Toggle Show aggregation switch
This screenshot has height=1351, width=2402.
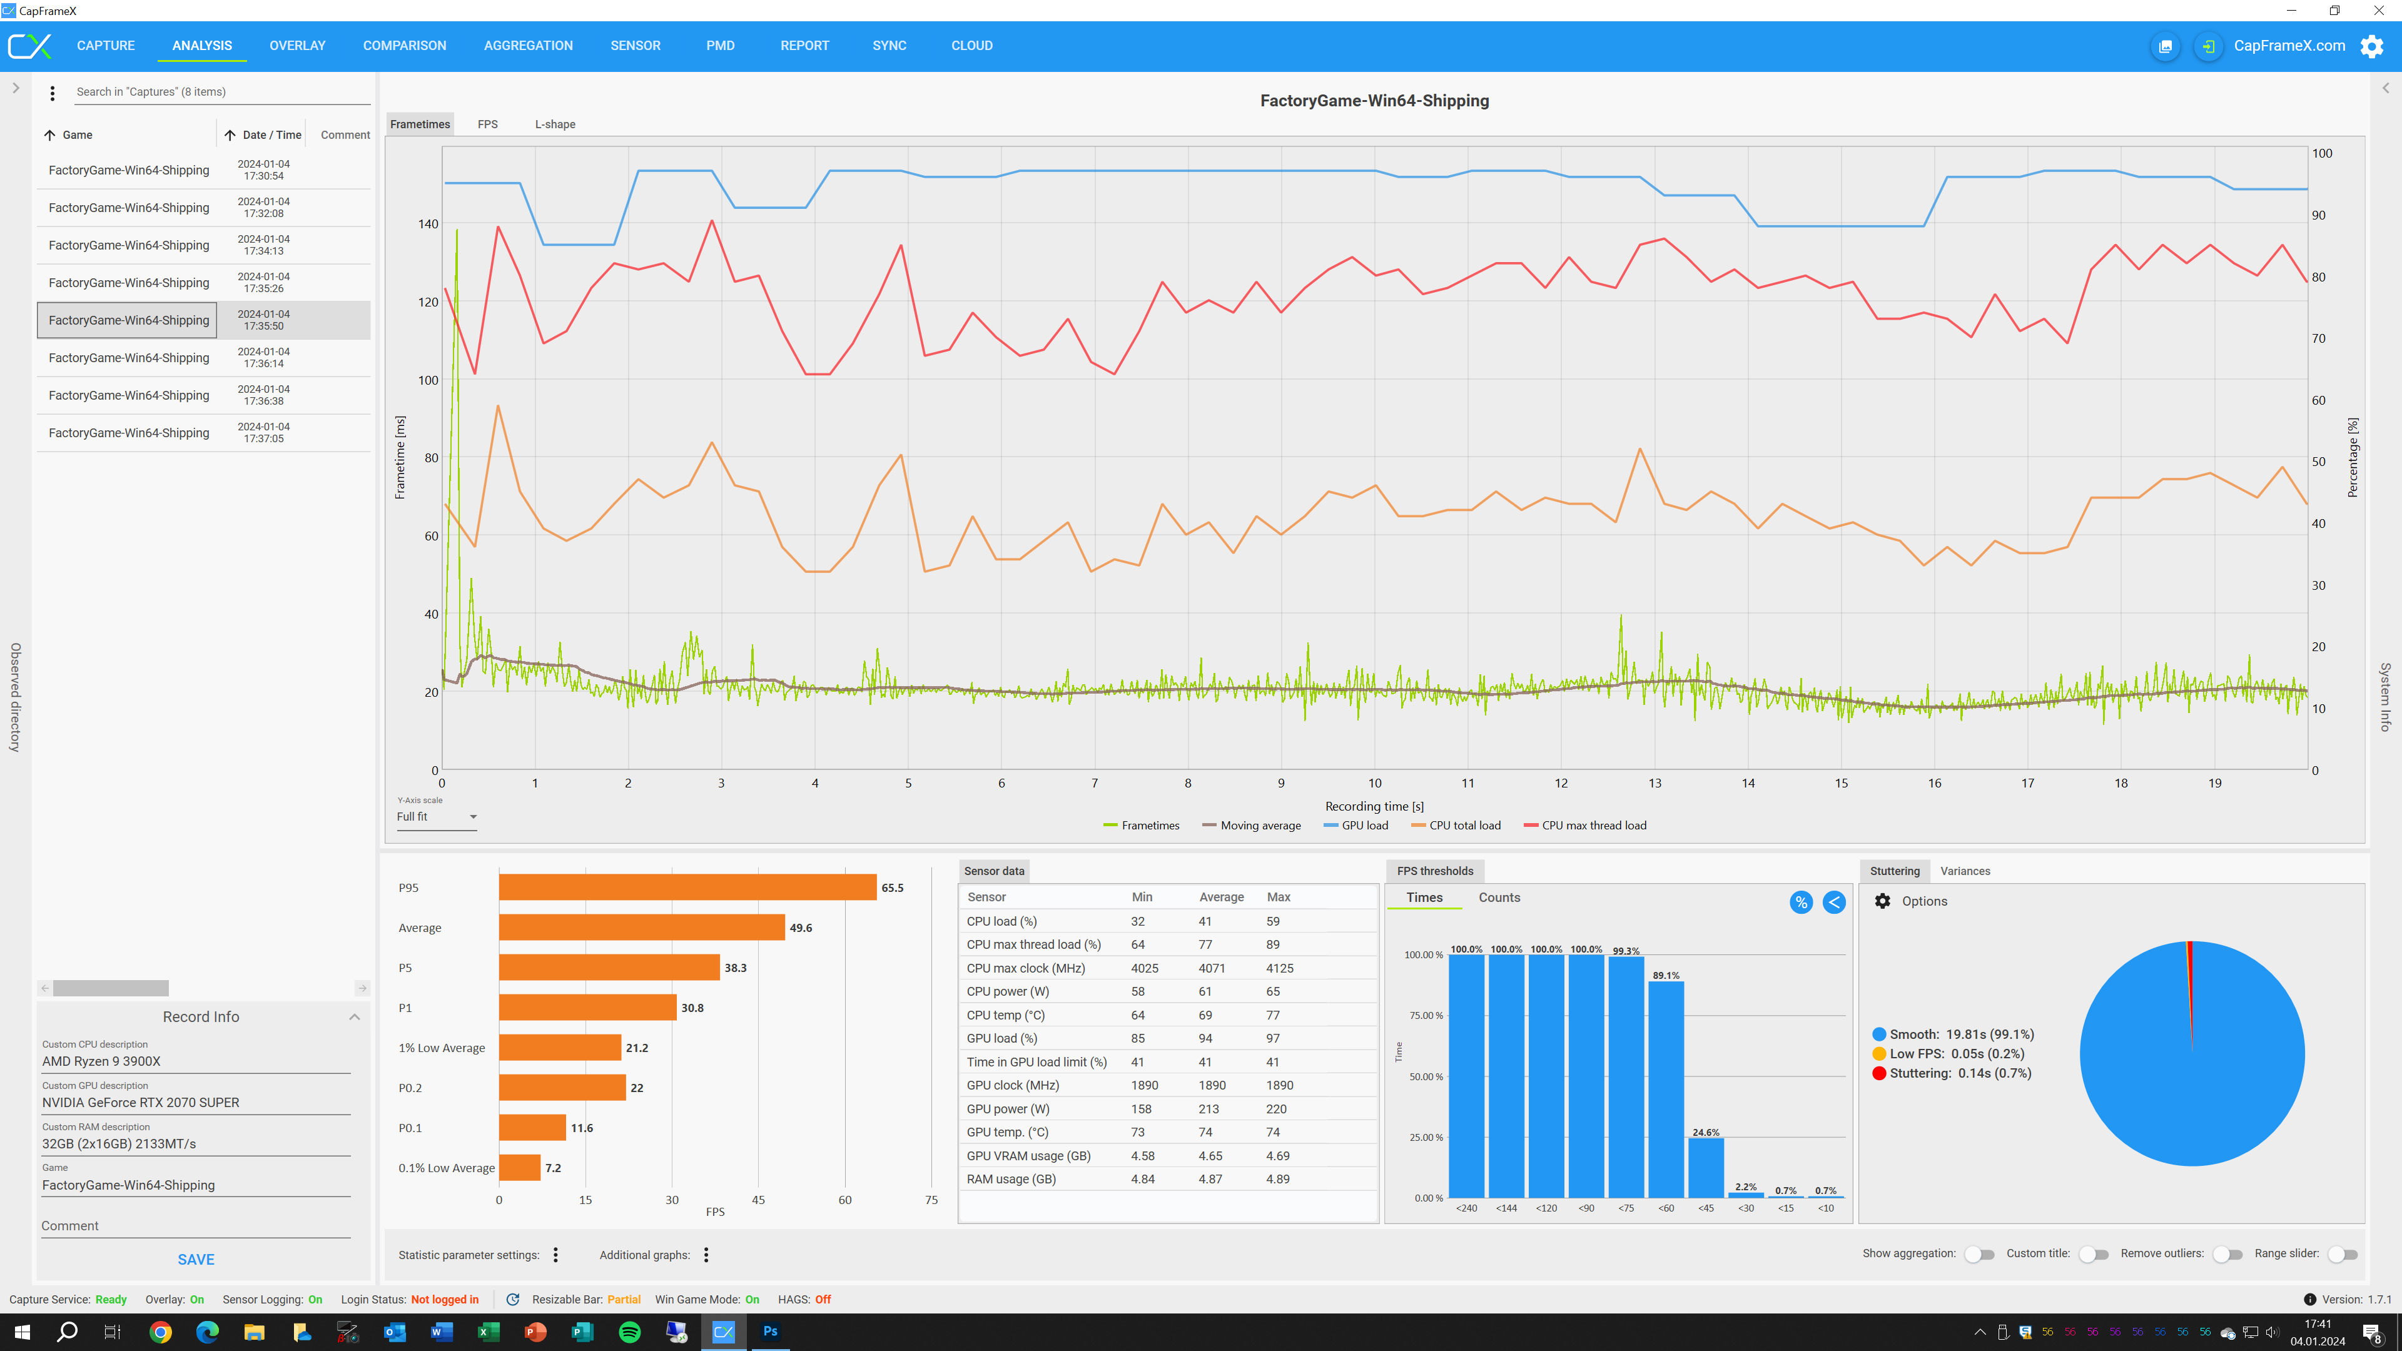click(1980, 1255)
